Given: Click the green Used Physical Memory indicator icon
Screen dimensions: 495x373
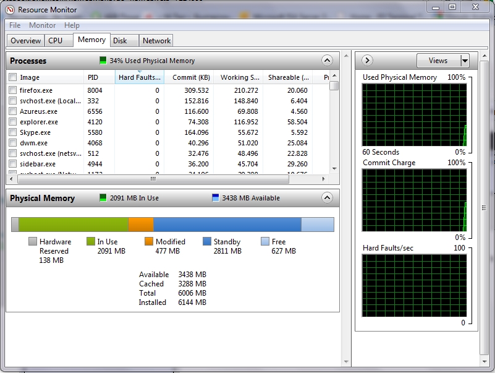Looking at the screenshot, I should pyautogui.click(x=103, y=61).
